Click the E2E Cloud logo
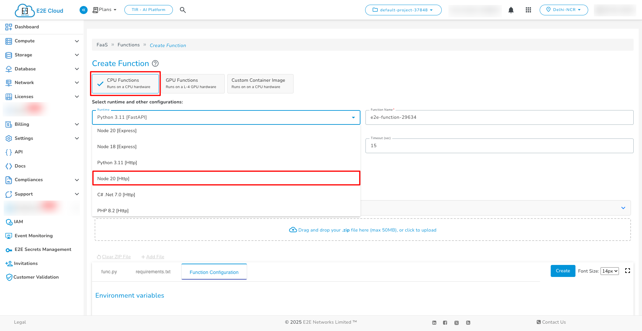Screen dimensions: 642x331 coord(39,10)
